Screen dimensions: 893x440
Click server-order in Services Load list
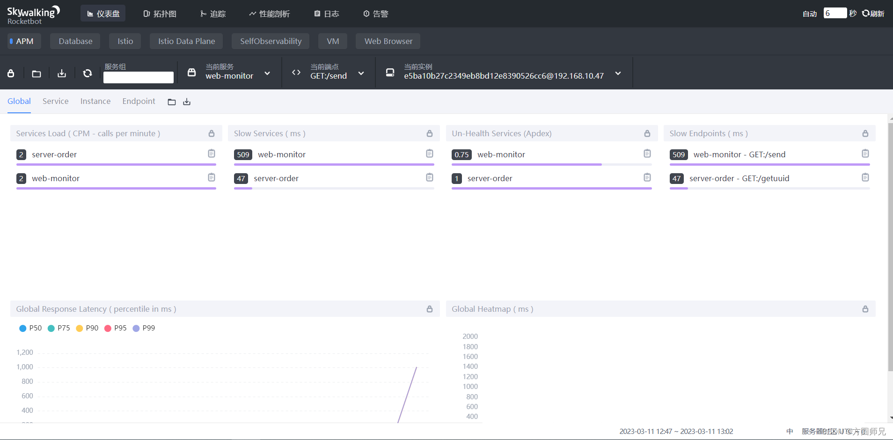pos(54,154)
